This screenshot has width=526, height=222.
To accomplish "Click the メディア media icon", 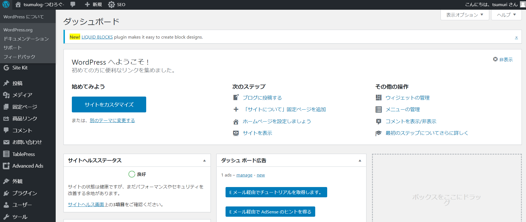I will (x=6, y=95).
